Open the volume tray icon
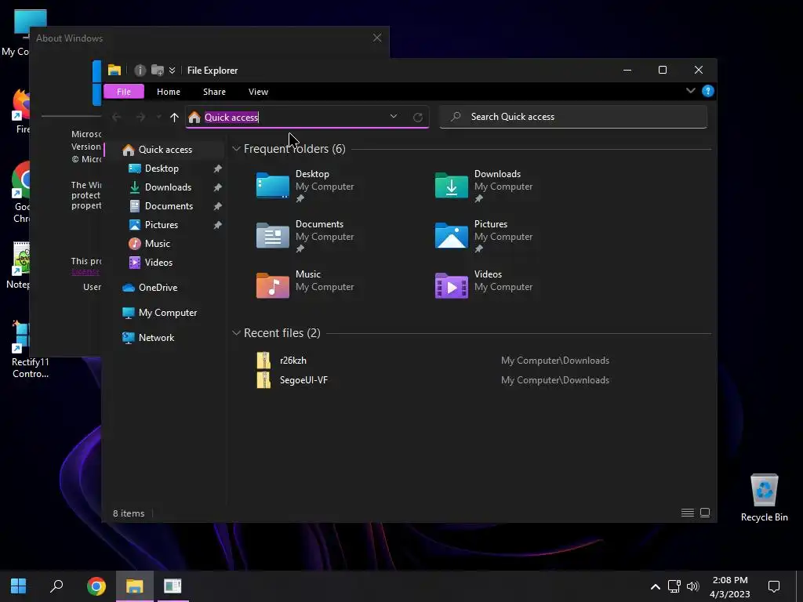 click(x=692, y=586)
